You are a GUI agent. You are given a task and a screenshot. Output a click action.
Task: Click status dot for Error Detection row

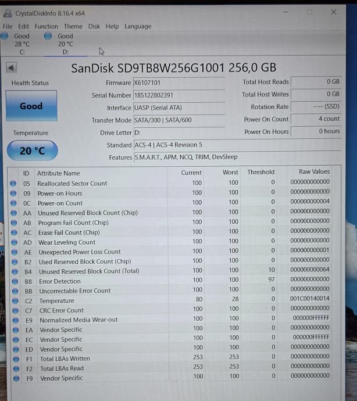pyautogui.click(x=15, y=281)
